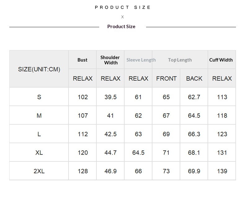Viewport: 245px width, 206px height.
Task: Click the Top Length header
Action: 180,60
